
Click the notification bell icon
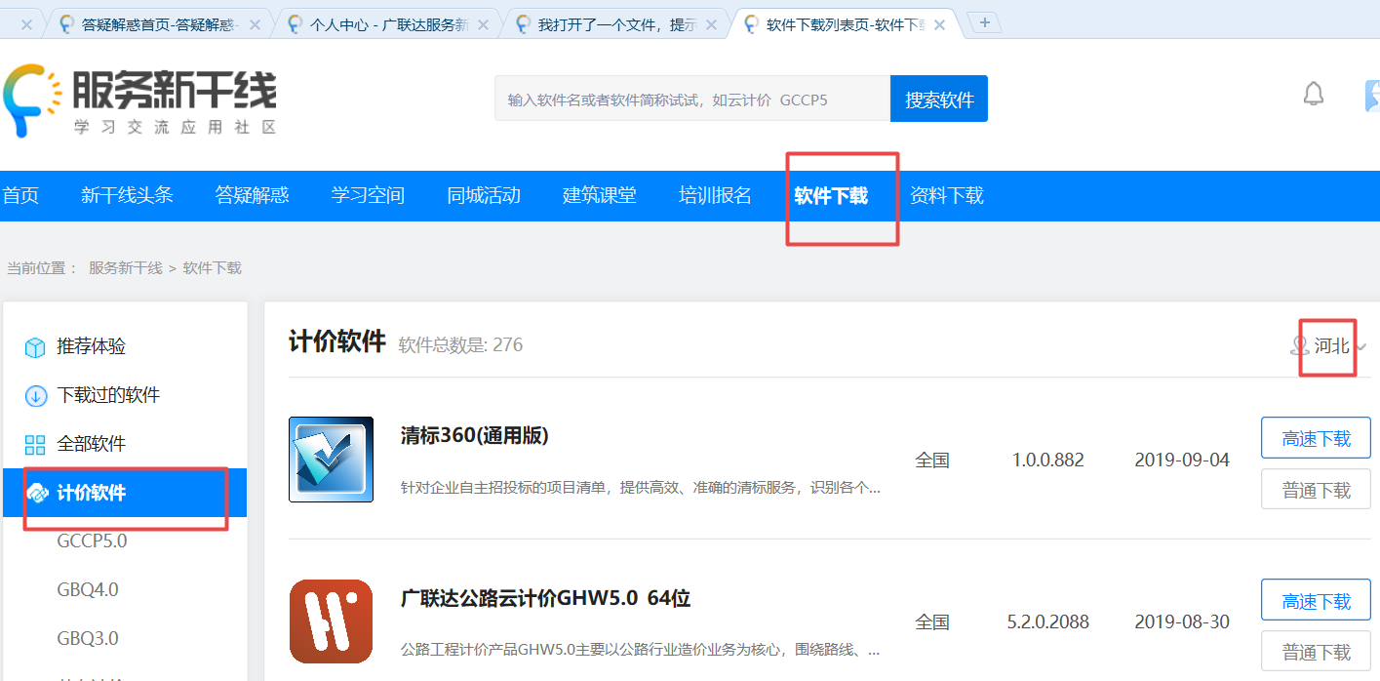1314,94
